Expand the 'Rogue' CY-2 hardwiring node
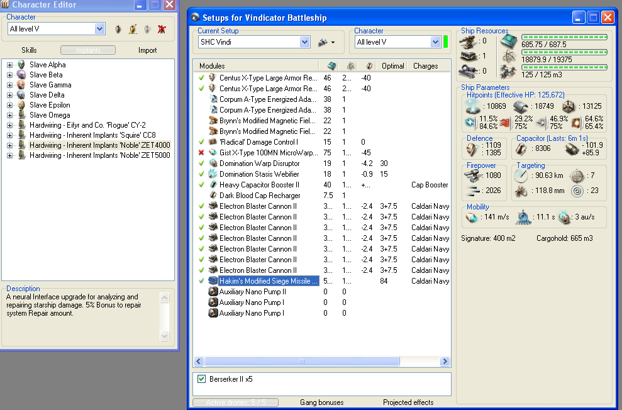This screenshot has width=622, height=410. [9, 125]
